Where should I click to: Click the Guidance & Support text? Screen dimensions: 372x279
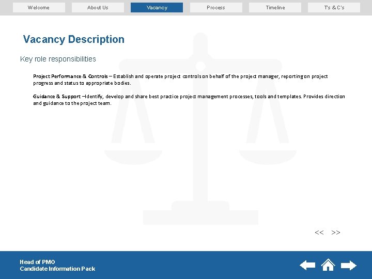[x=57, y=97]
